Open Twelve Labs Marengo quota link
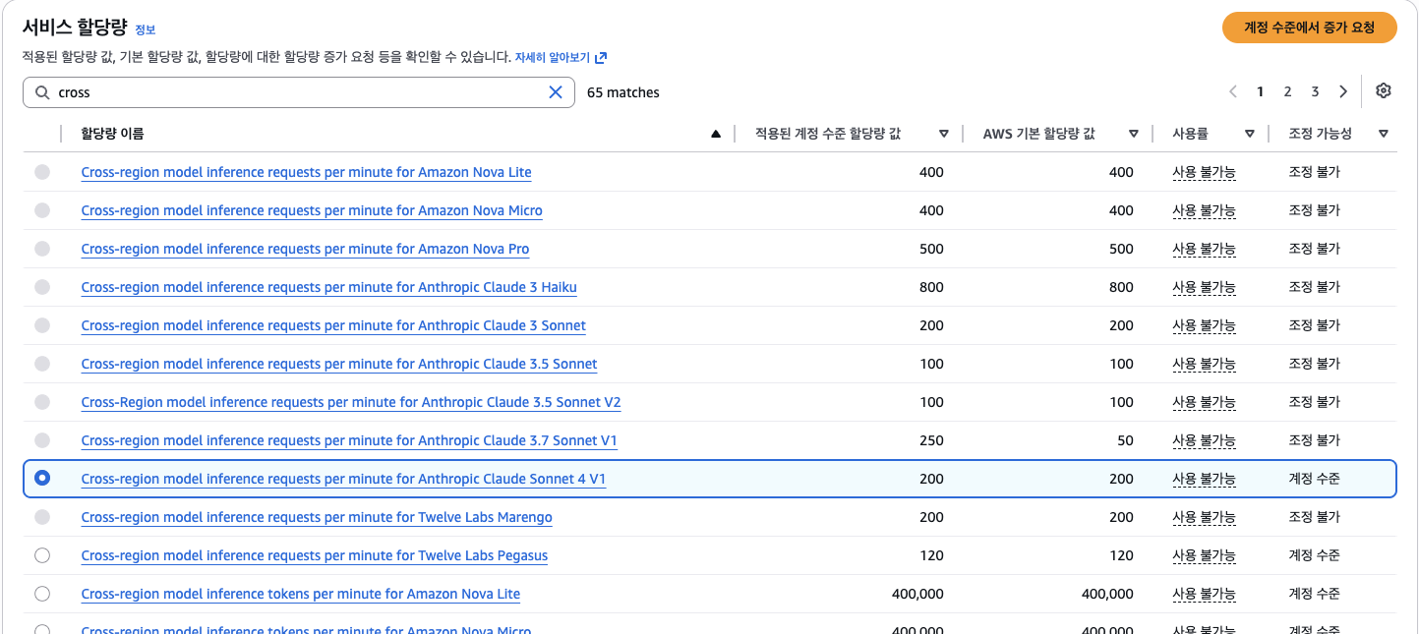 317,517
